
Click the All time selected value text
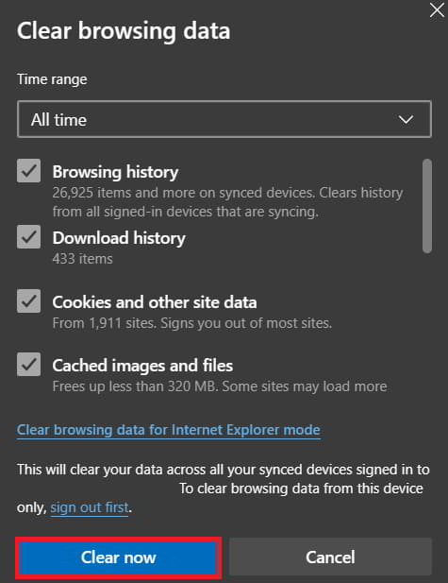point(58,120)
